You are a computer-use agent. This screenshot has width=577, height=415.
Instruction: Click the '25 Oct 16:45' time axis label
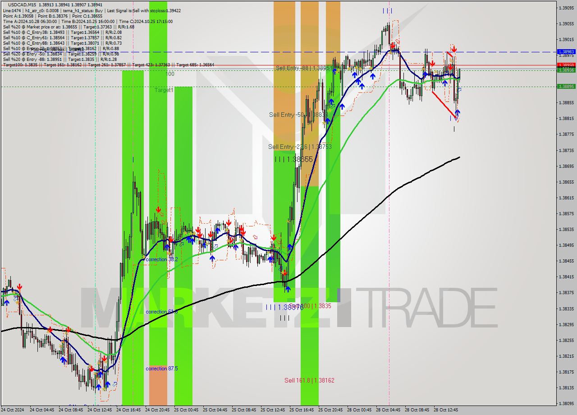tap(302, 410)
